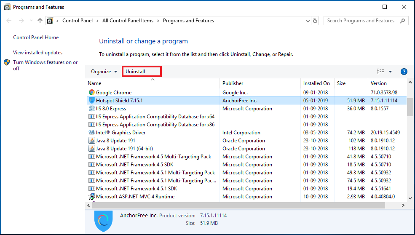This screenshot has width=415, height=235.
Task: Click the Intel Graphics Driver icon
Action: (91, 132)
